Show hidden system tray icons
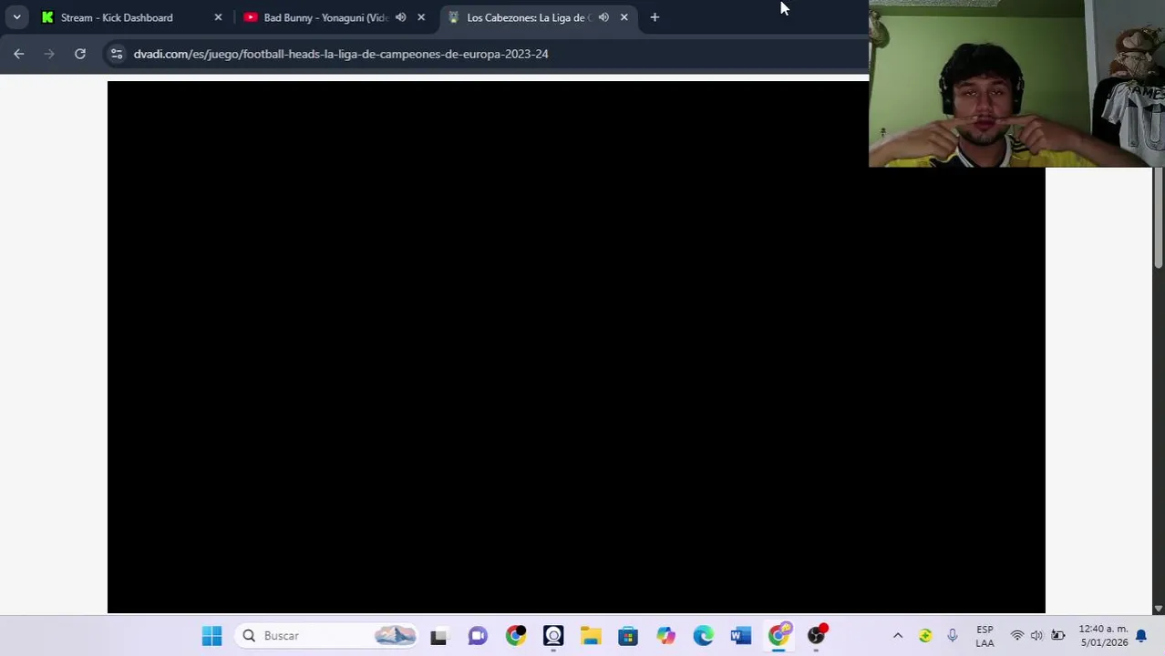The image size is (1165, 656). tap(897, 636)
